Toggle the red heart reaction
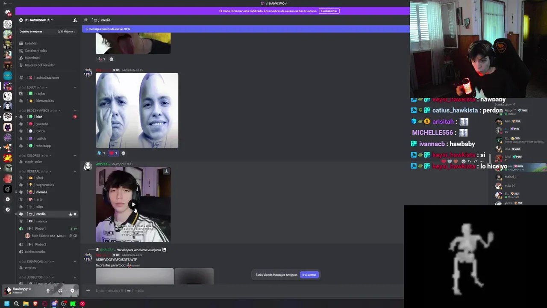Screen dimensions: 547x308 pos(113,153)
